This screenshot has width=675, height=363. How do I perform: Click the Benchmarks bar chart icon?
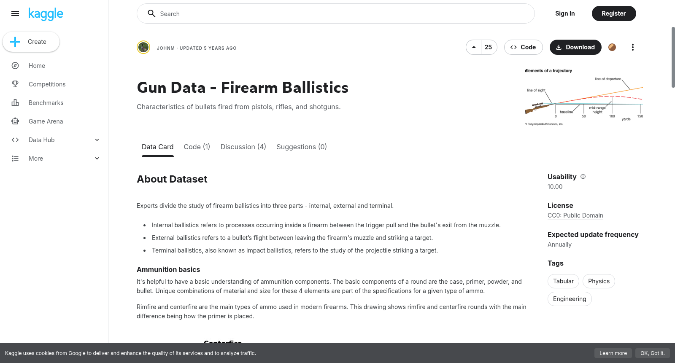(x=15, y=103)
